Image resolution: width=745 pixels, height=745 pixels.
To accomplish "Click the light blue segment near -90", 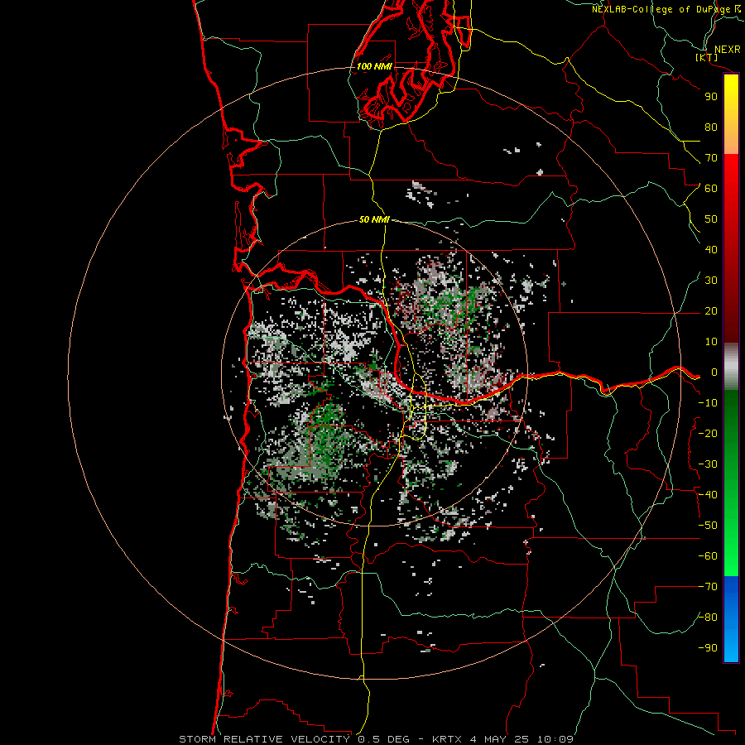I will 731,646.
